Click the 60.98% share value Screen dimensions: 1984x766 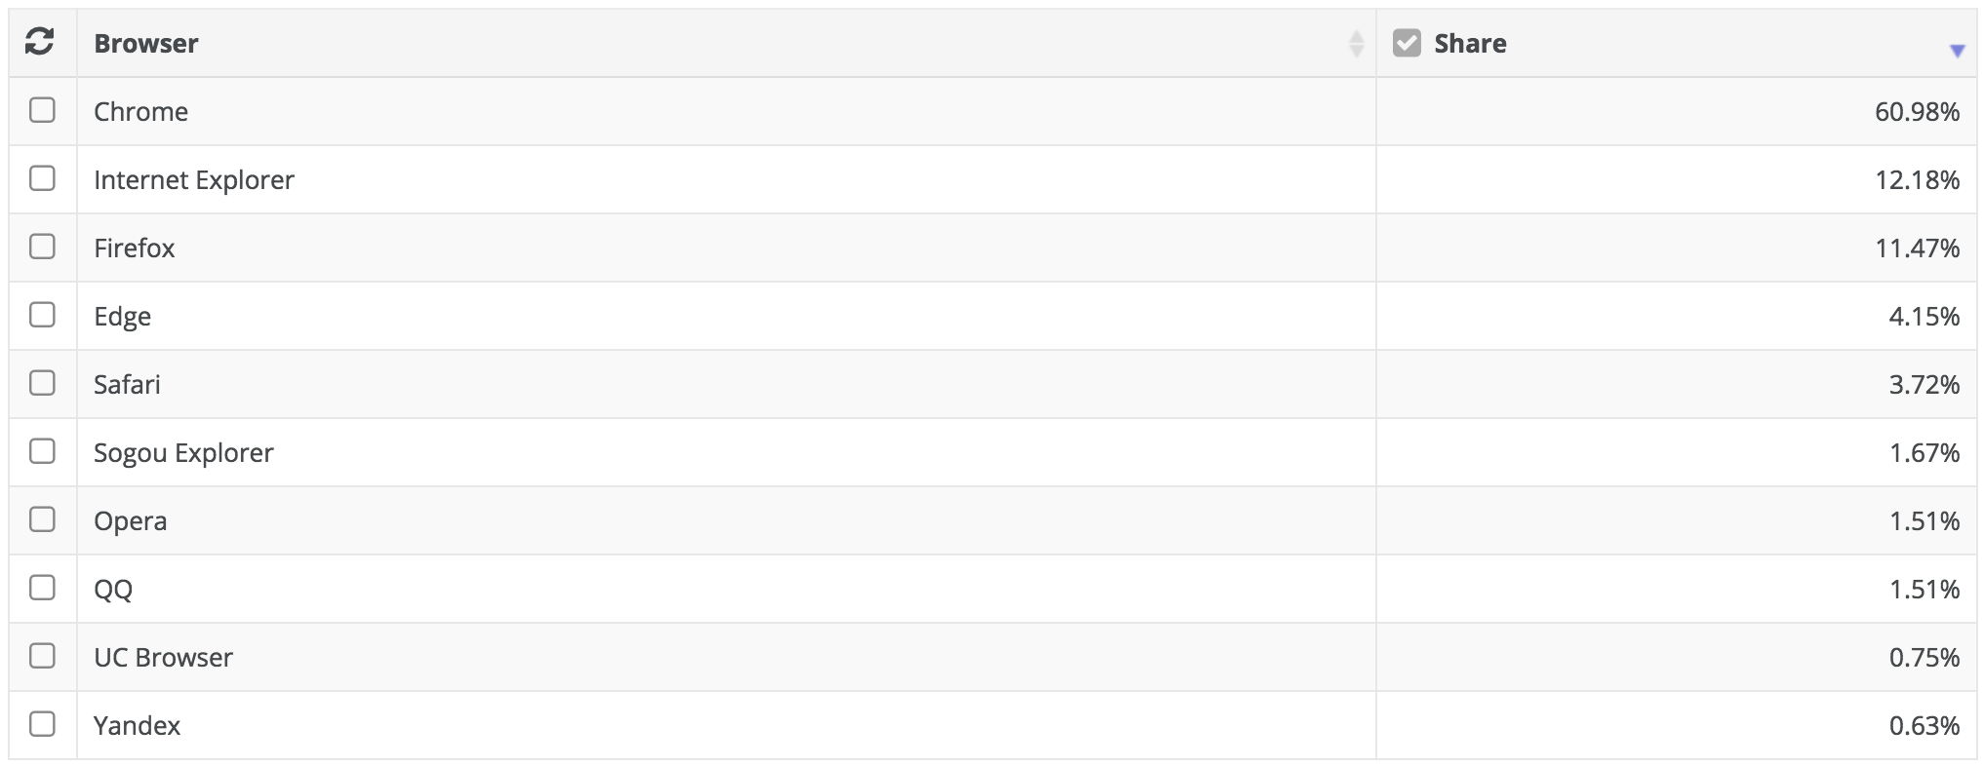[1917, 112]
